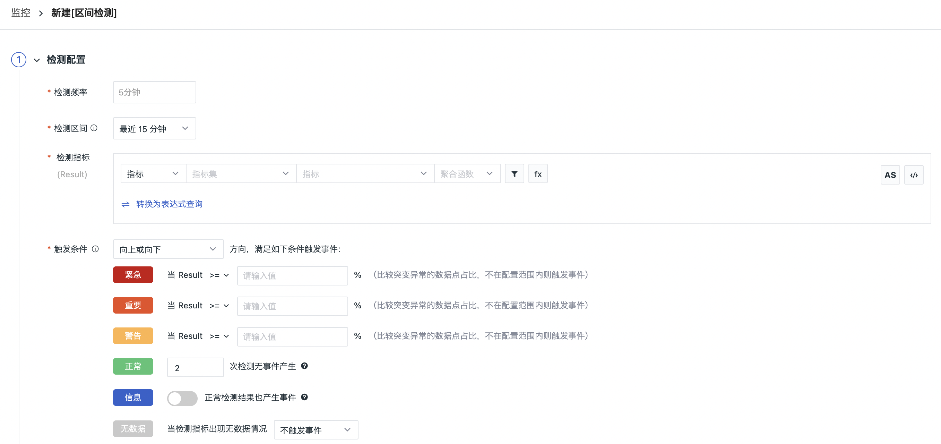Click step 1 circle indicator

click(x=19, y=60)
